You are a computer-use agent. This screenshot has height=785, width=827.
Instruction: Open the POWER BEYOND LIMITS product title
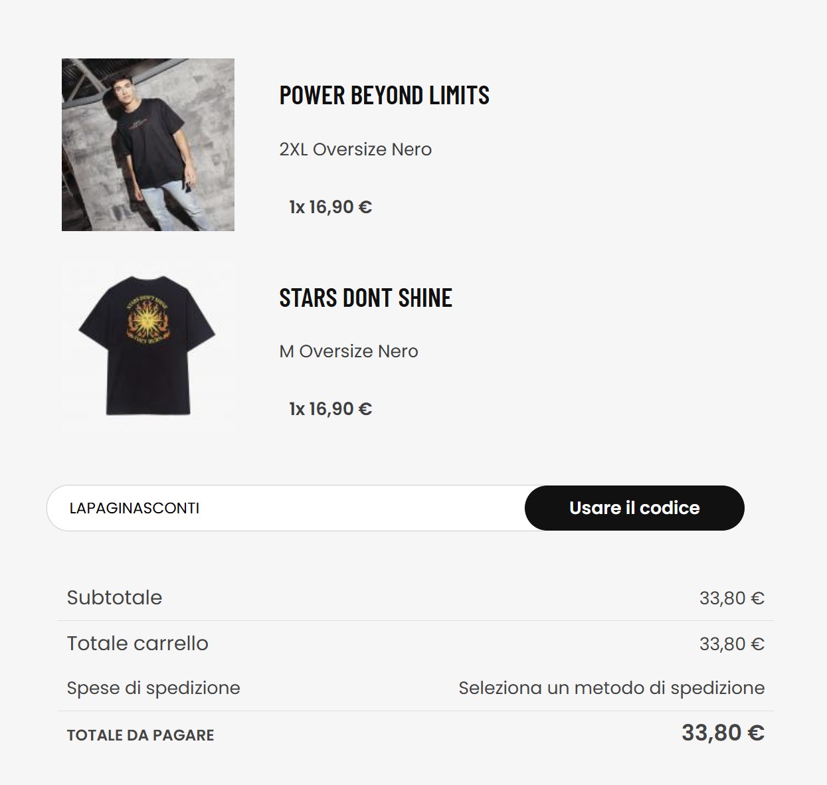[384, 96]
